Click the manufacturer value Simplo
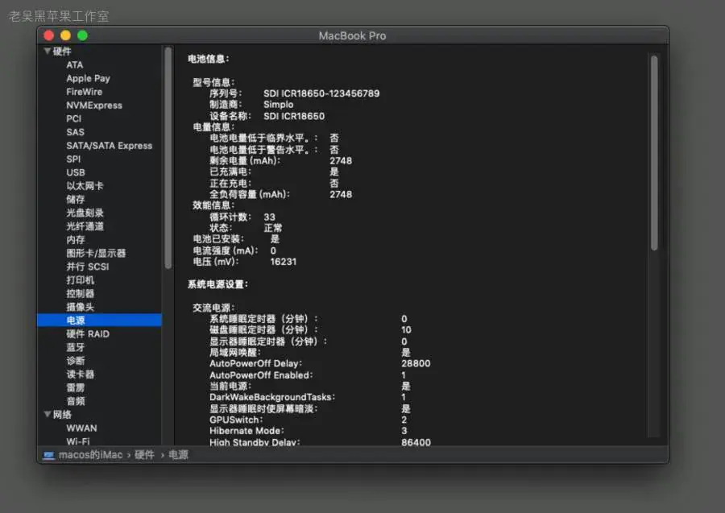The height and width of the screenshot is (513, 725). 279,105
